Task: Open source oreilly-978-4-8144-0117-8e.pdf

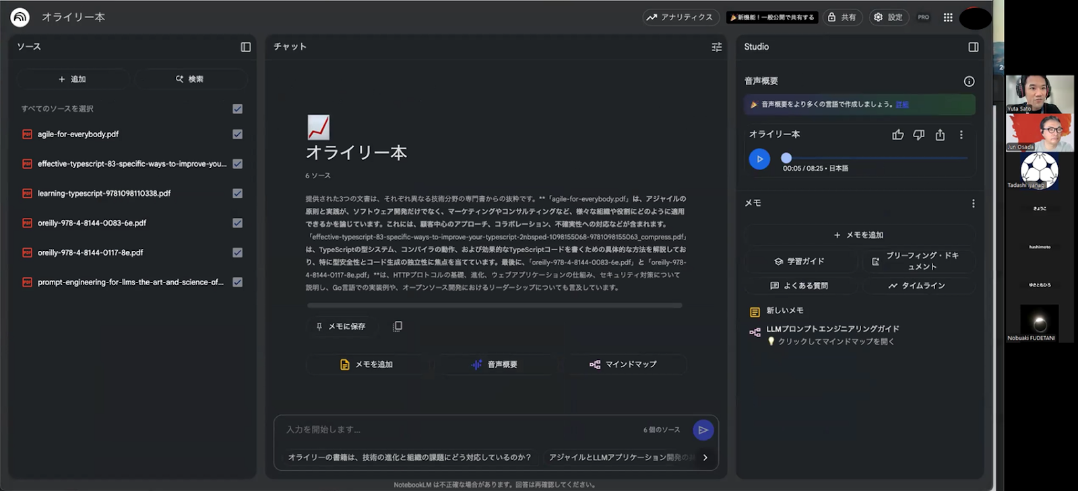Action: (x=90, y=253)
